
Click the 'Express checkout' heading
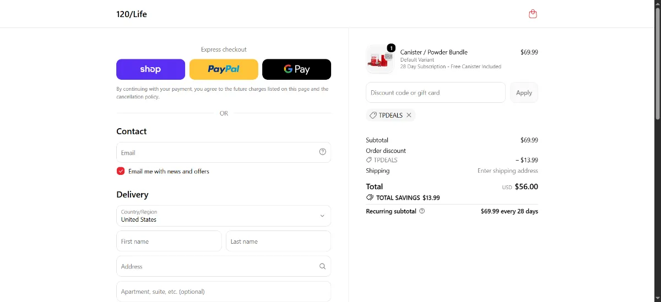224,50
